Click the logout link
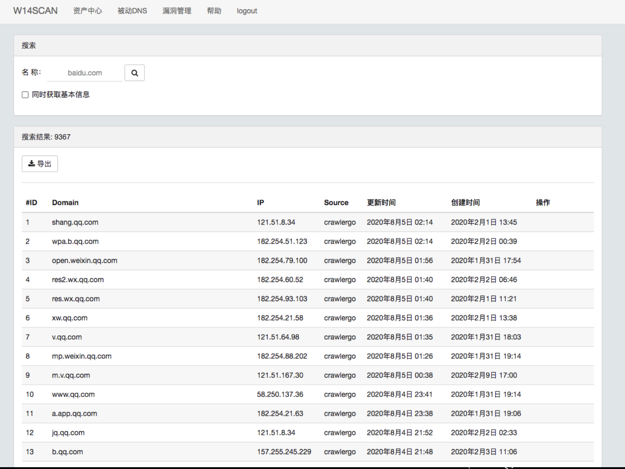This screenshot has width=625, height=469. (247, 11)
